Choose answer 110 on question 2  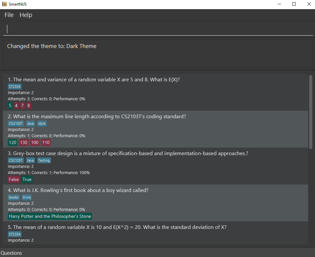[46, 142]
